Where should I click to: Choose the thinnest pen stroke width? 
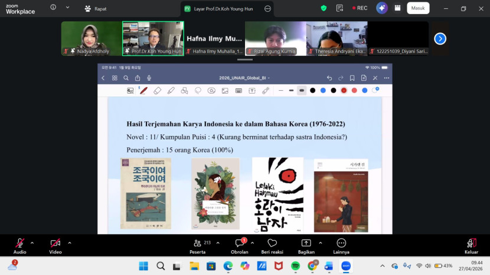click(x=281, y=91)
